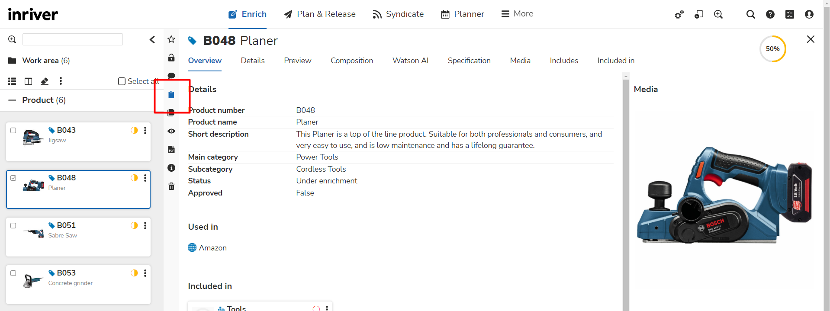830x311 pixels.
Task: Open the user profile icon
Action: 809,14
